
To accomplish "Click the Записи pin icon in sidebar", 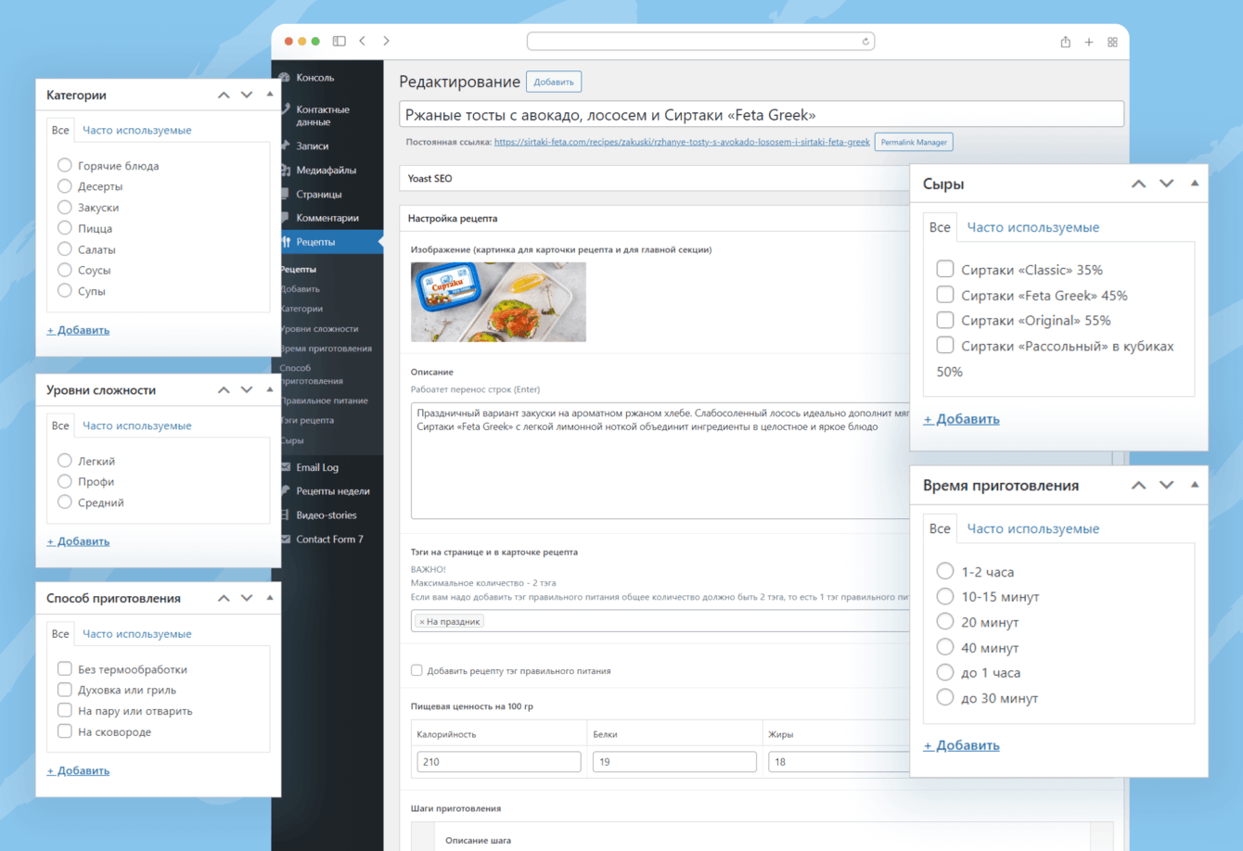I will pyautogui.click(x=285, y=146).
